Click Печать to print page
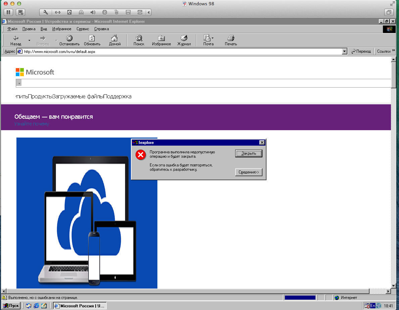 pyautogui.click(x=231, y=41)
